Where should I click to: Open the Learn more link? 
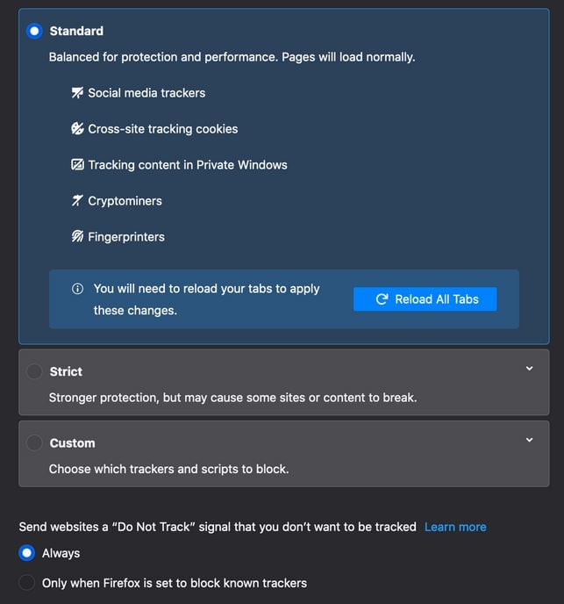455,527
